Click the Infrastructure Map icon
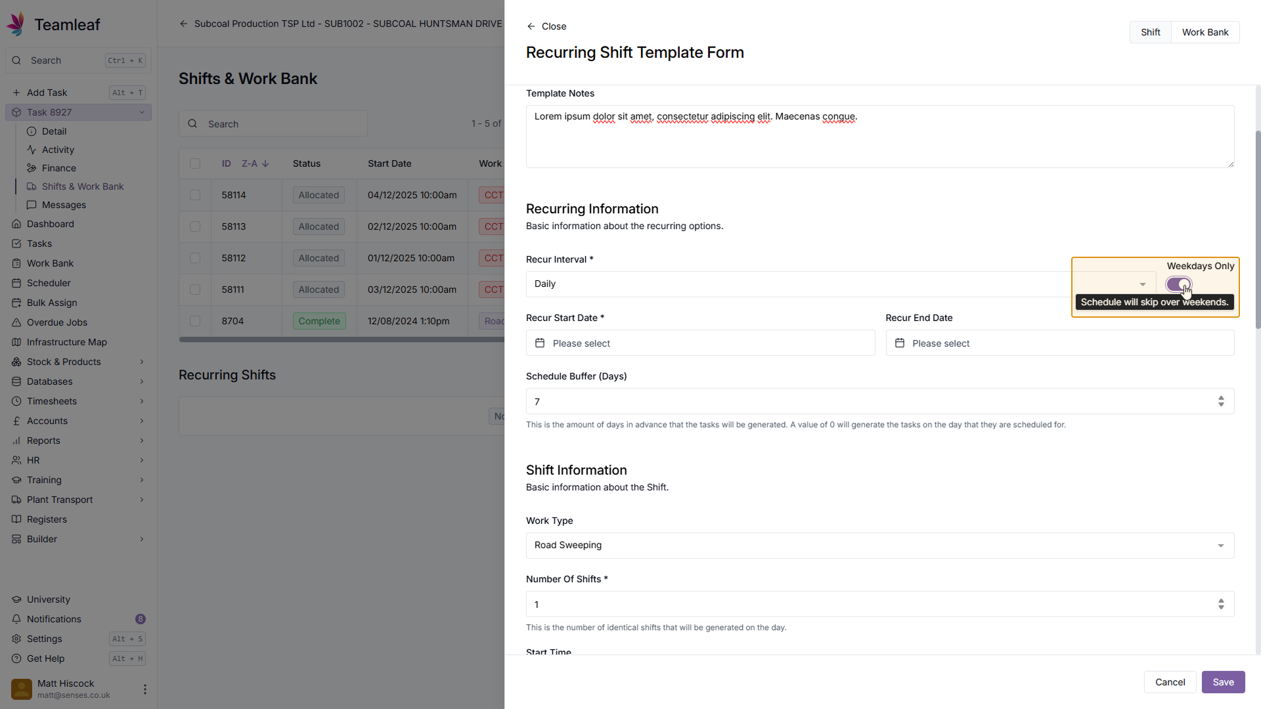Viewport: 1261px width, 709px height. [x=16, y=342]
